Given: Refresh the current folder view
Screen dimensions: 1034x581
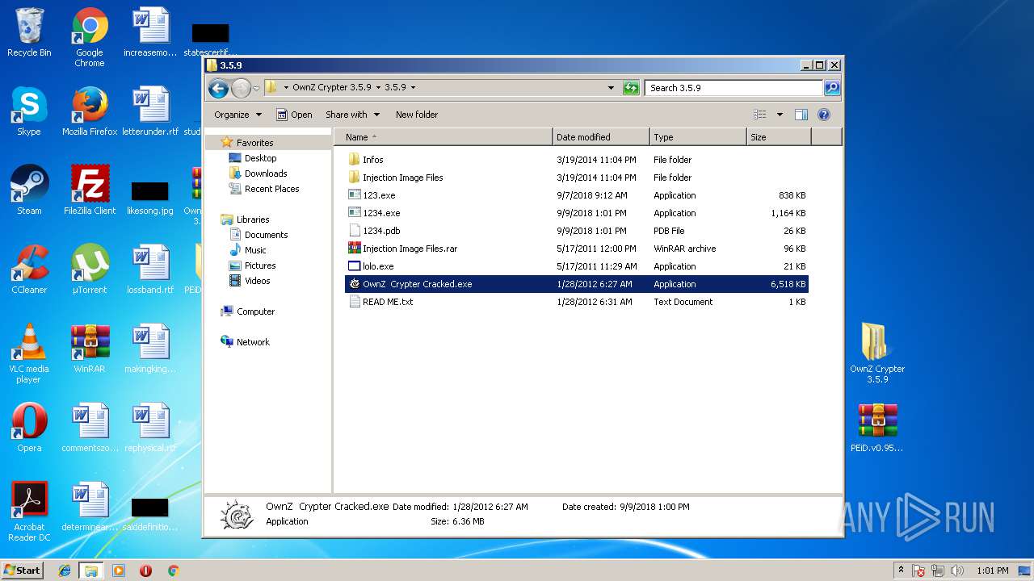Looking at the screenshot, I should coord(631,88).
